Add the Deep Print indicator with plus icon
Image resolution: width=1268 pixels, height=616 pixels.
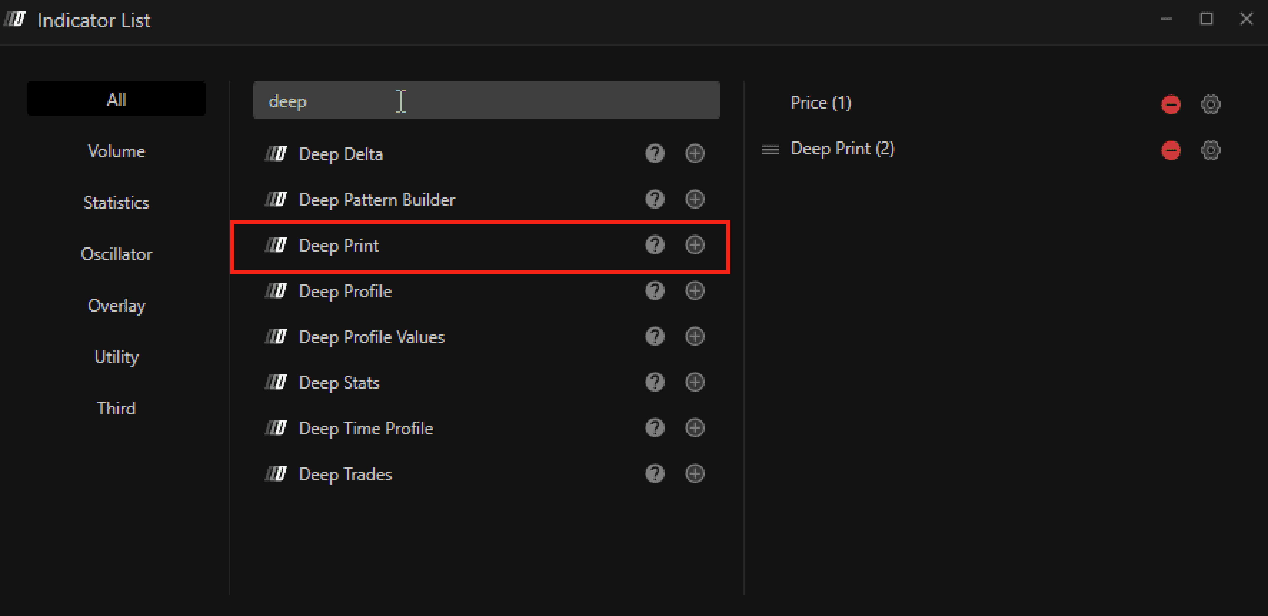[694, 245]
